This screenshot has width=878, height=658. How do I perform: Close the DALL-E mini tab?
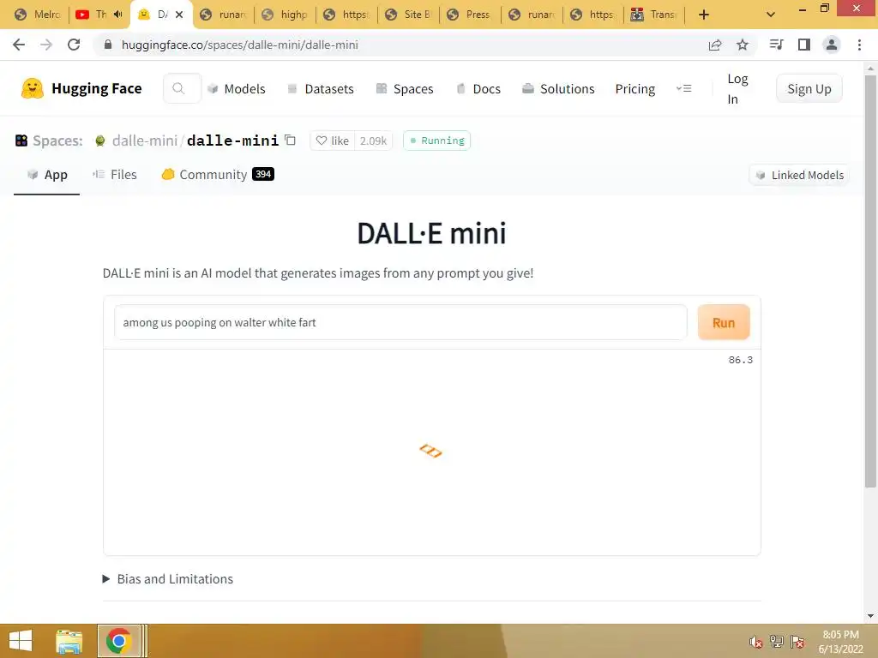[179, 15]
